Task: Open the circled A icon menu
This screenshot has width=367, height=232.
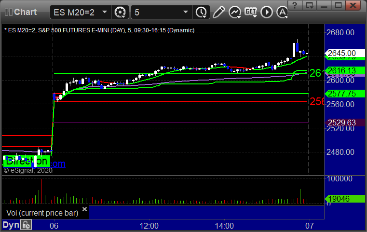Action: tap(282, 12)
